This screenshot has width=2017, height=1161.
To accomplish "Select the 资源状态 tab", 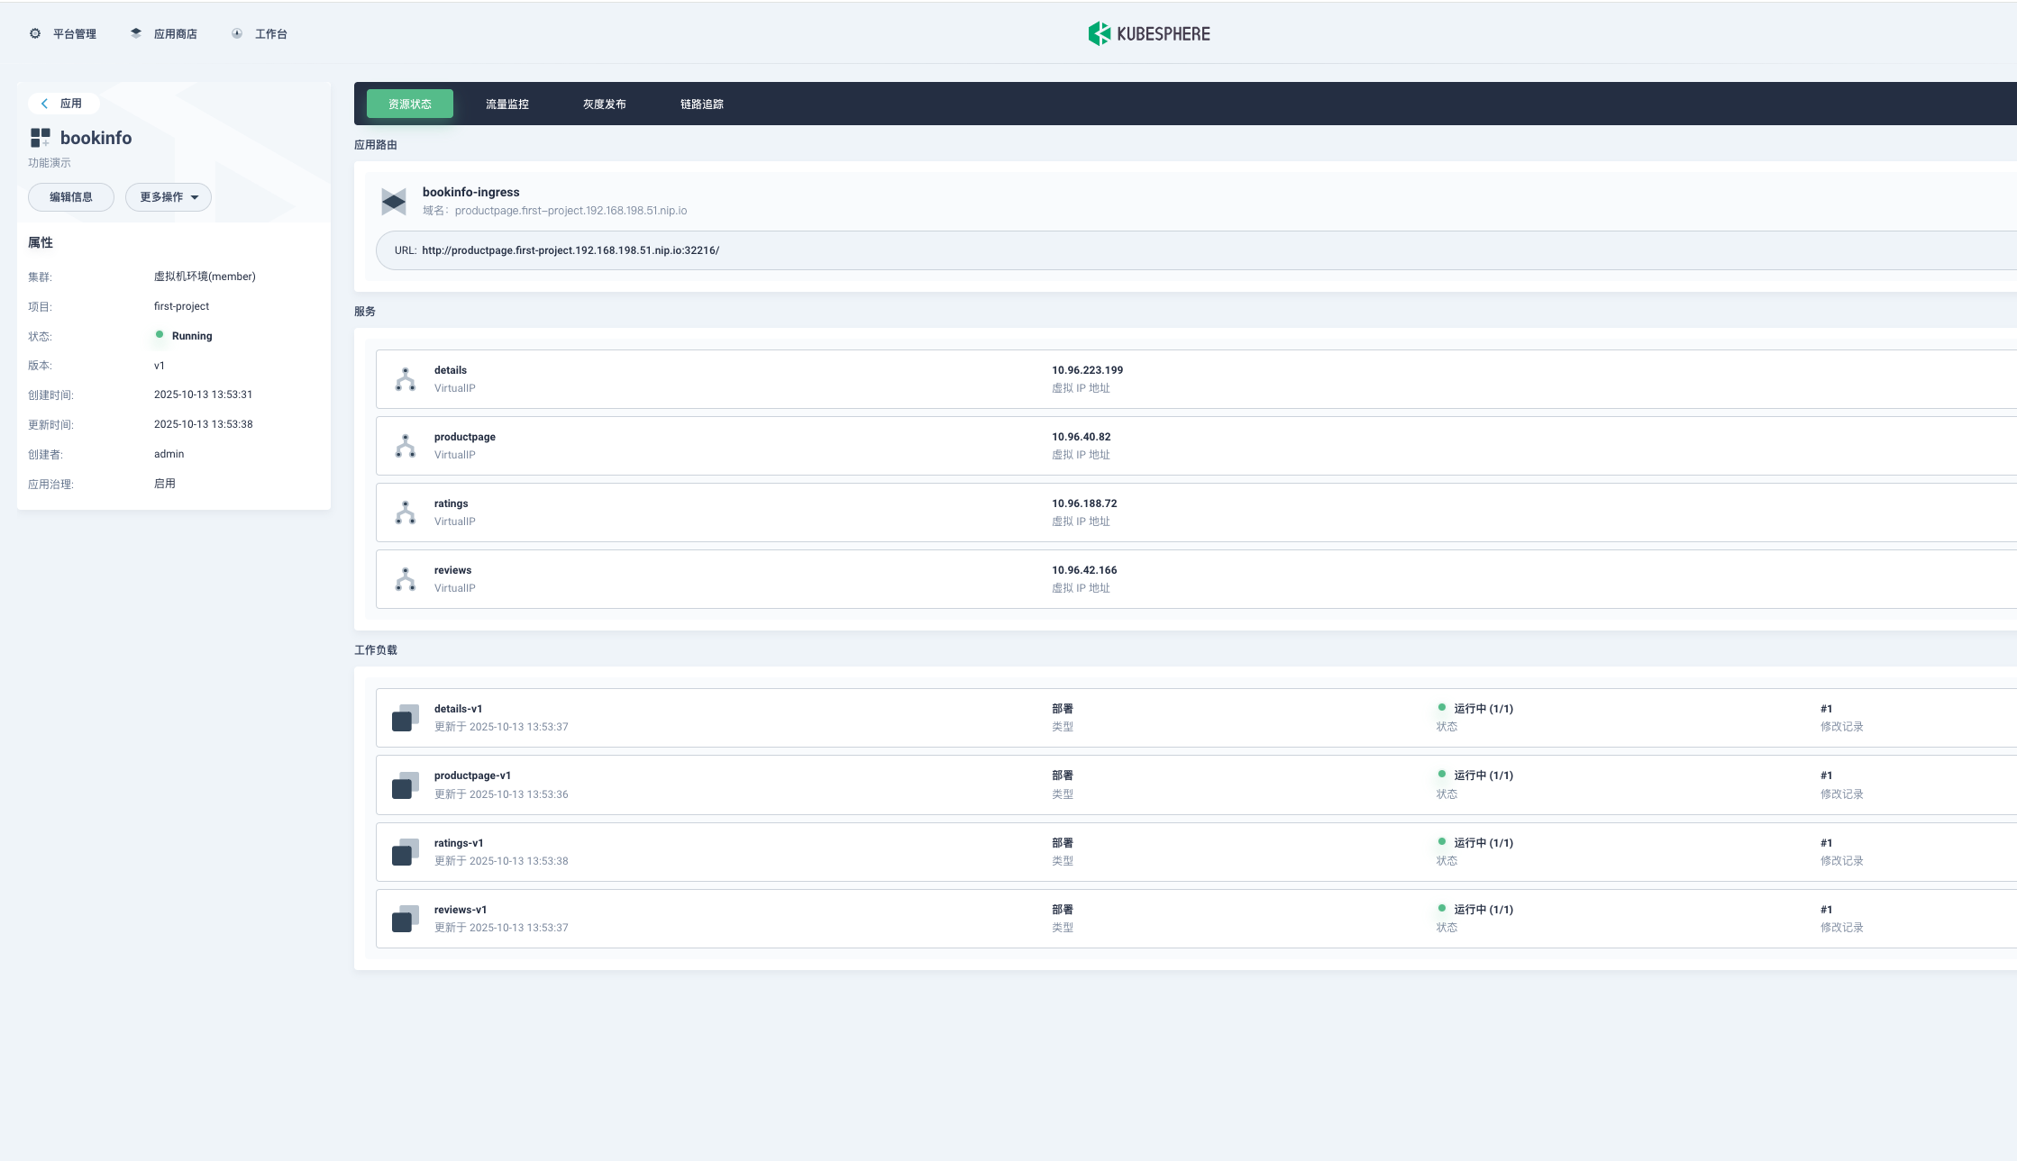I will (x=410, y=104).
